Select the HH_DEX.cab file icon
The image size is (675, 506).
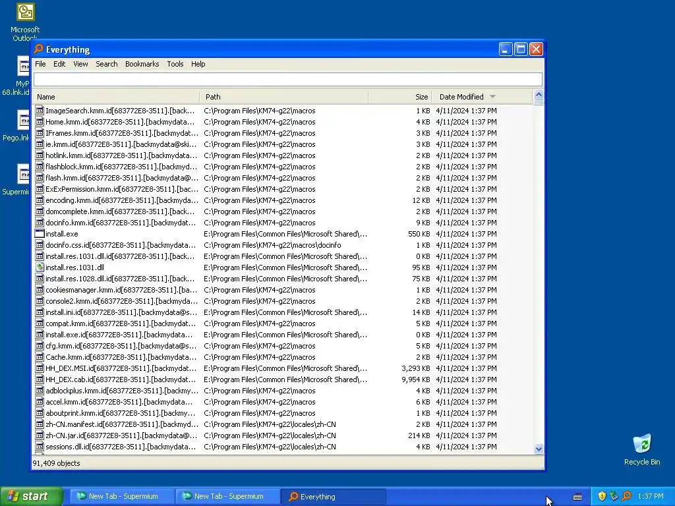[x=40, y=379]
